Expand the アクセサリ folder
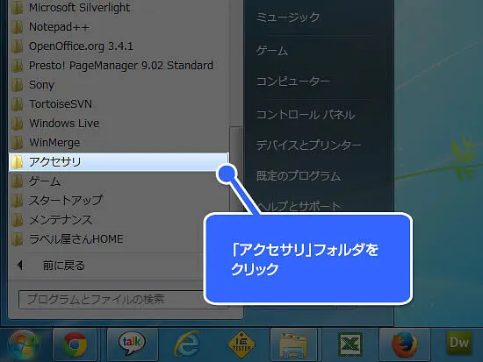Screen dimensions: 483x362 pyautogui.click(x=119, y=162)
